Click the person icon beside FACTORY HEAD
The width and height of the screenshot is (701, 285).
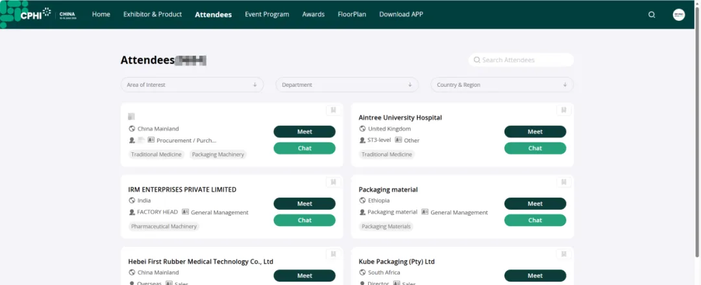132,212
